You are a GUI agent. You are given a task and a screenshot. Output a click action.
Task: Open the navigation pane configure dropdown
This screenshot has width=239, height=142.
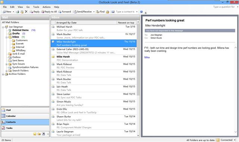click(x=48, y=134)
